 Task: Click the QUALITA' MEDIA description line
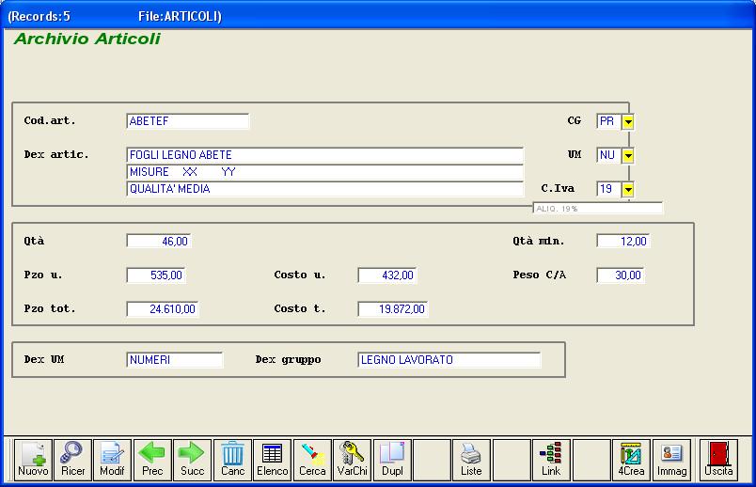coord(325,189)
